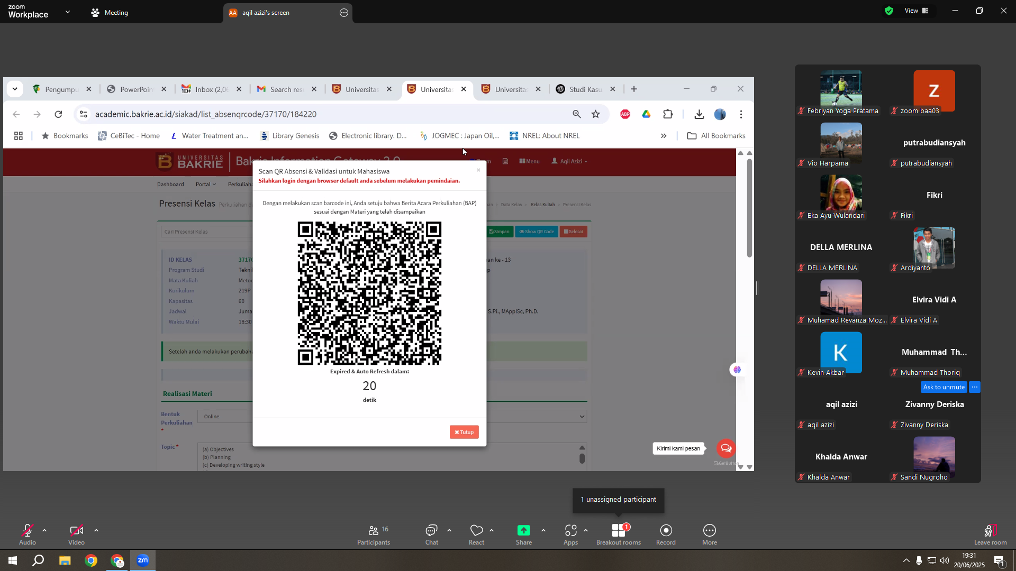Screen dimensions: 1016x571
Task: Open the React menu
Action: click(x=476, y=534)
